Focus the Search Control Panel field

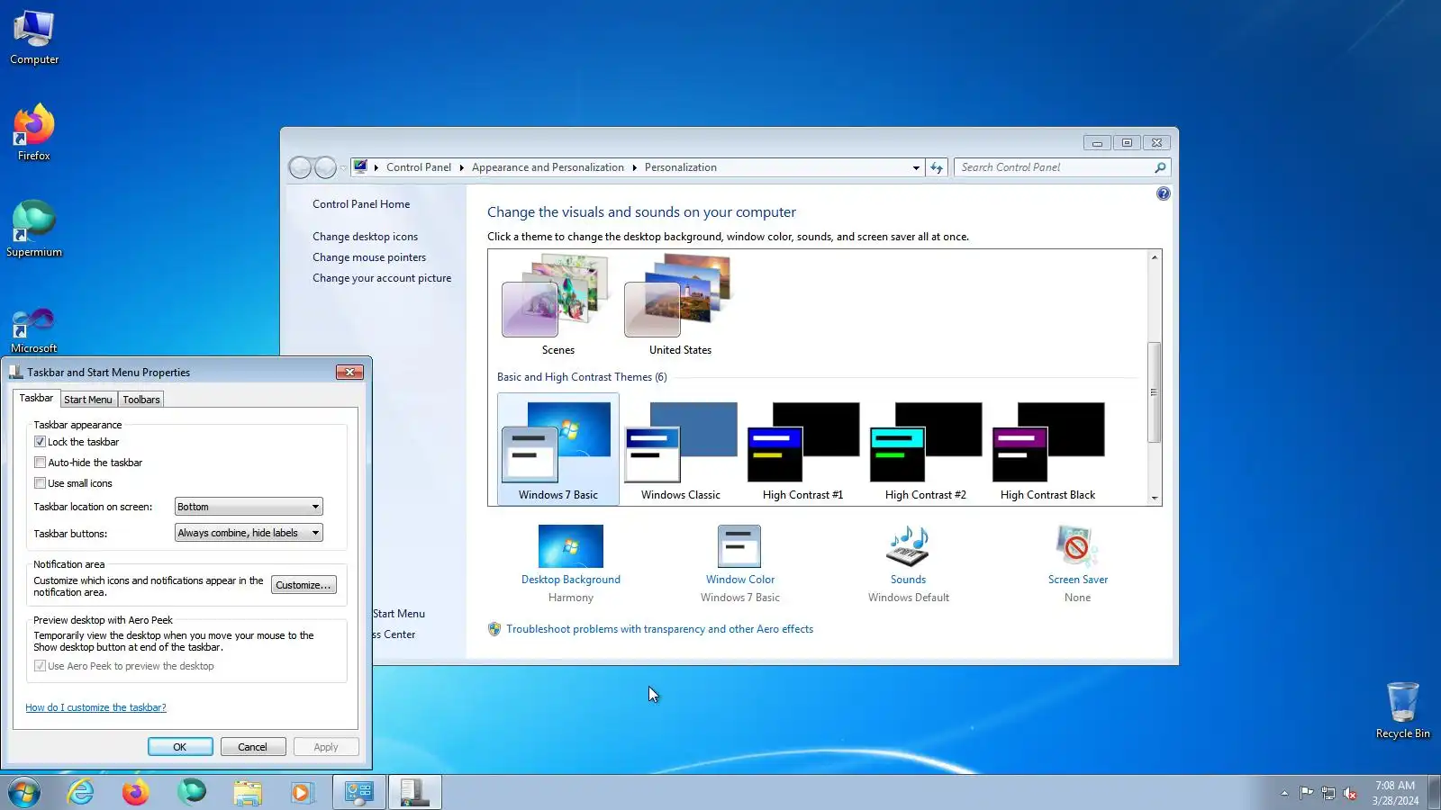(1054, 167)
